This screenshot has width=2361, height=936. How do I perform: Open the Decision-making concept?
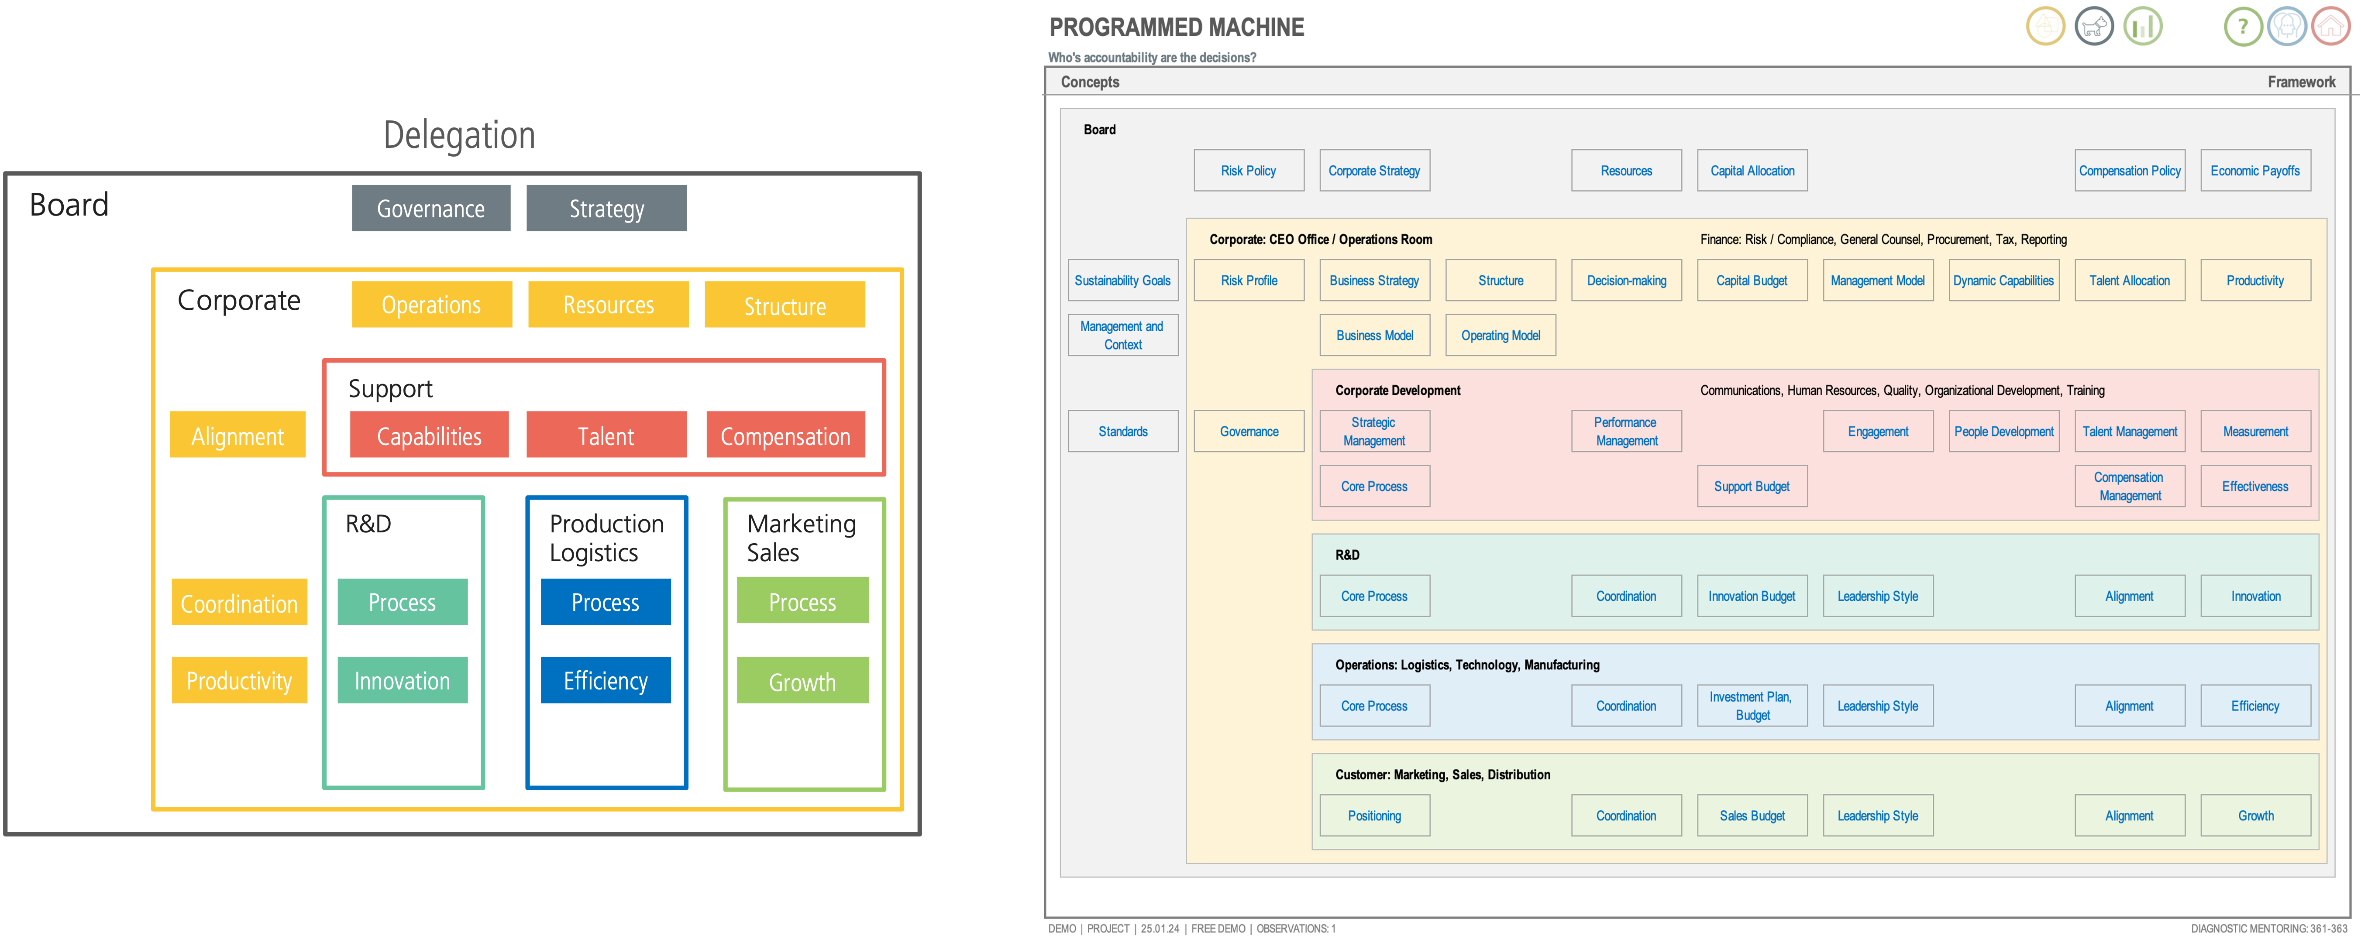[x=1626, y=280]
